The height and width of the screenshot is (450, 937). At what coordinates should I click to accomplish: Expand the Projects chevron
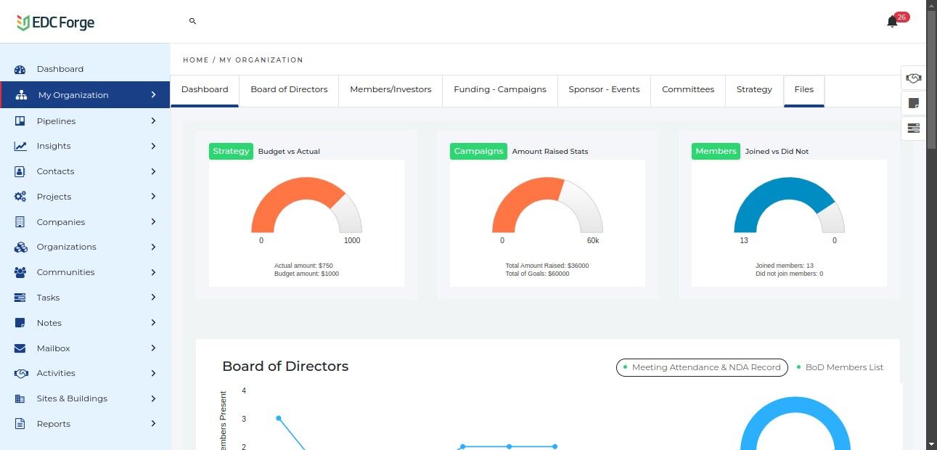(x=153, y=197)
